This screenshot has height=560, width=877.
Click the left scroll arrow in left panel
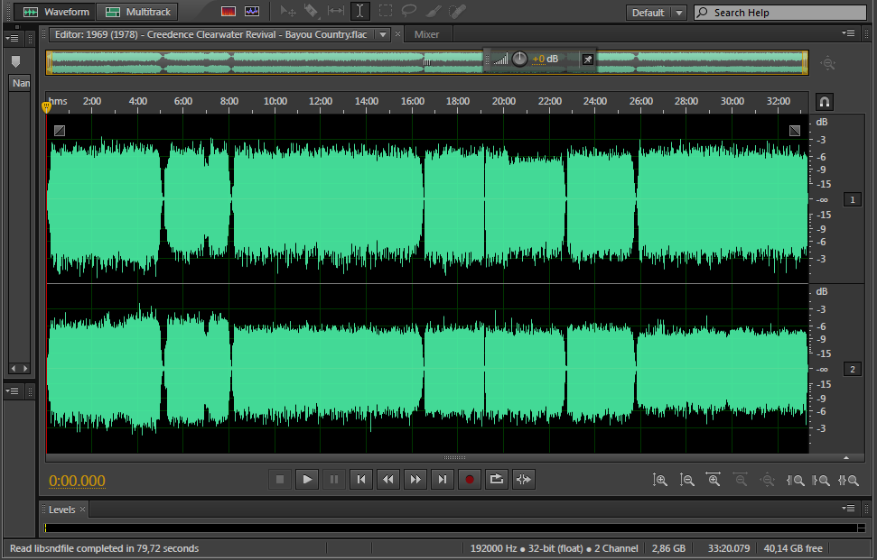14,369
